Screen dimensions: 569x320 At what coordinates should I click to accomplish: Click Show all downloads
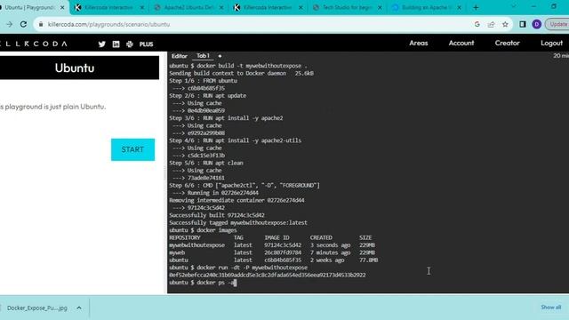tap(551, 307)
